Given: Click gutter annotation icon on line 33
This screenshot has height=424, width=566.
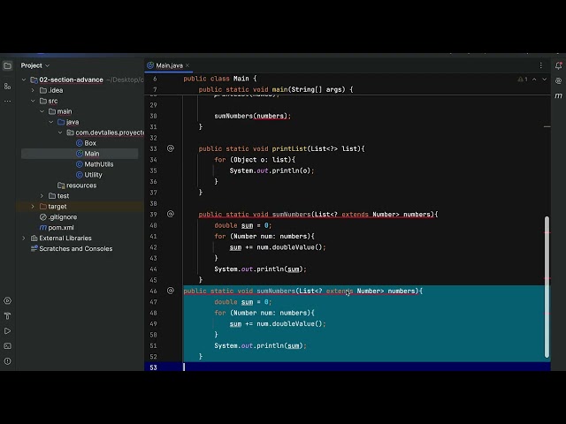Looking at the screenshot, I should tap(171, 148).
